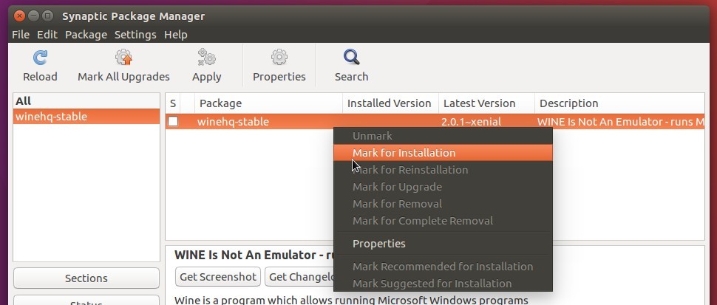Open the File menu
This screenshot has width=717, height=305.
point(21,35)
